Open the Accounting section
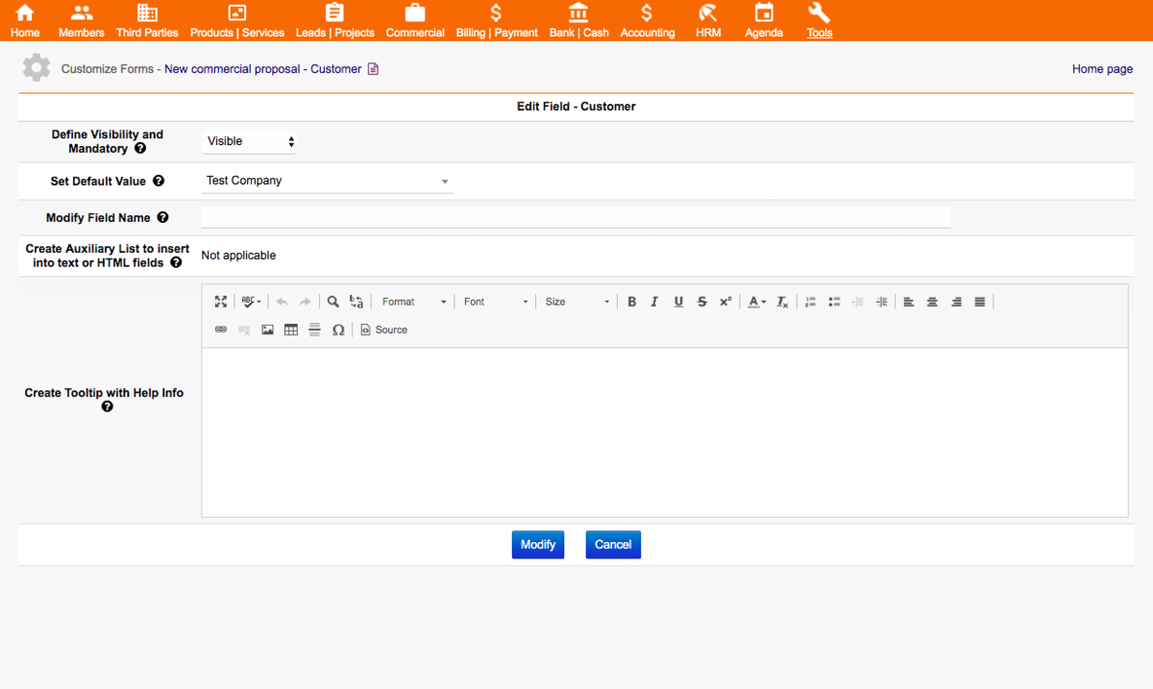This screenshot has height=689, width=1153. (x=647, y=20)
